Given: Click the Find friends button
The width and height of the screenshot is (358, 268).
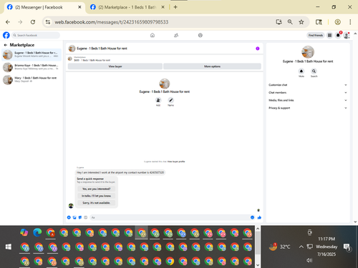Looking at the screenshot, I should click(x=316, y=35).
